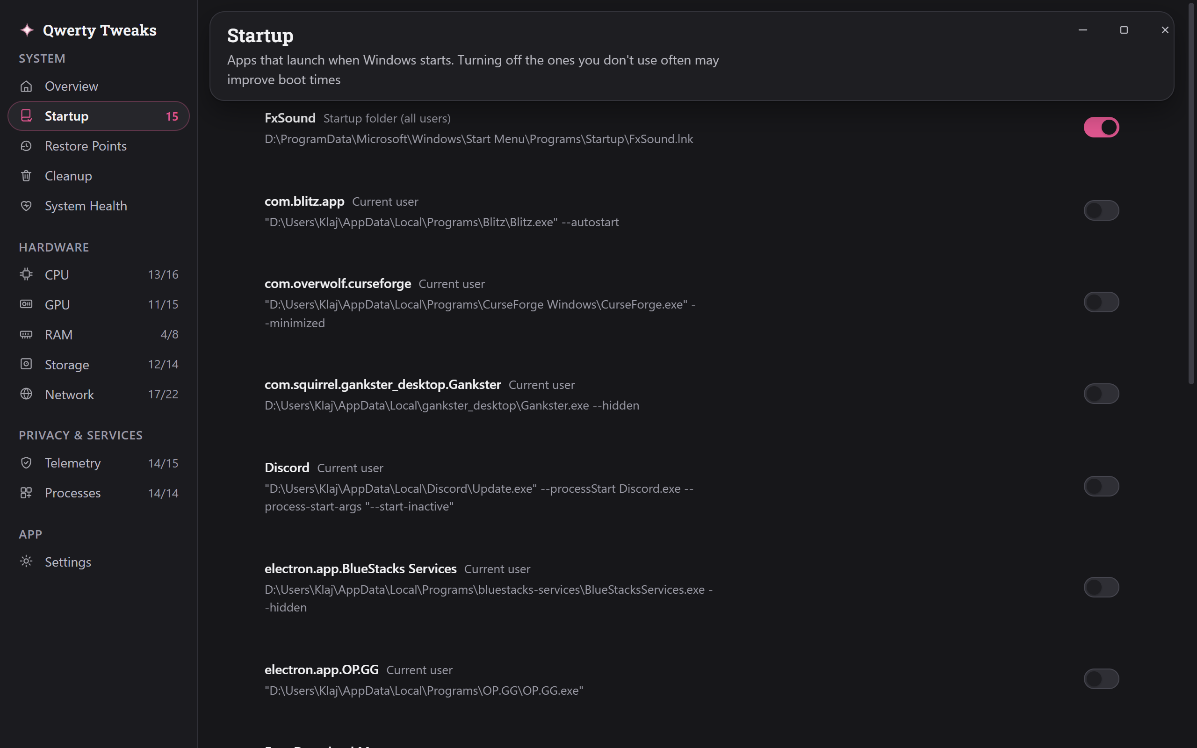
Task: Click the CPU chip icon
Action: click(26, 274)
